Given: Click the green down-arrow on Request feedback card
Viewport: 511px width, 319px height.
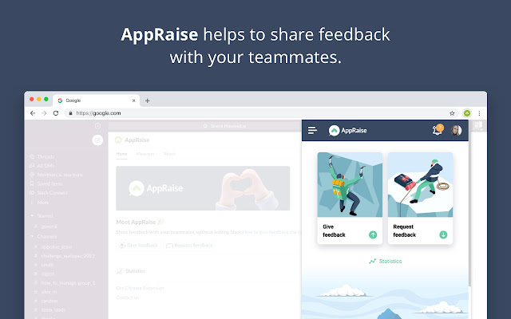Looking at the screenshot, I should click(x=443, y=234).
